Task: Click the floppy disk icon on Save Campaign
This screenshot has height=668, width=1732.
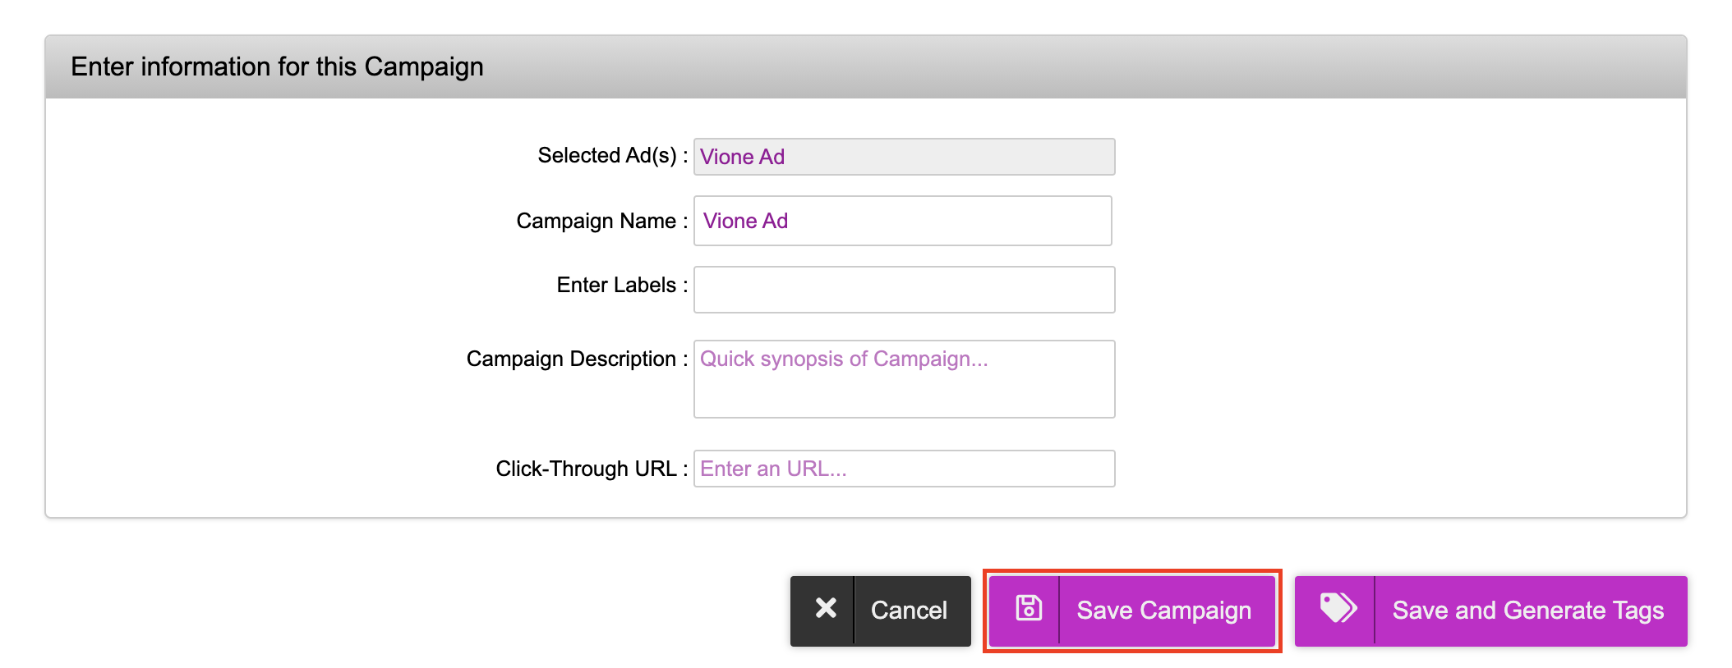Action: click(1029, 608)
